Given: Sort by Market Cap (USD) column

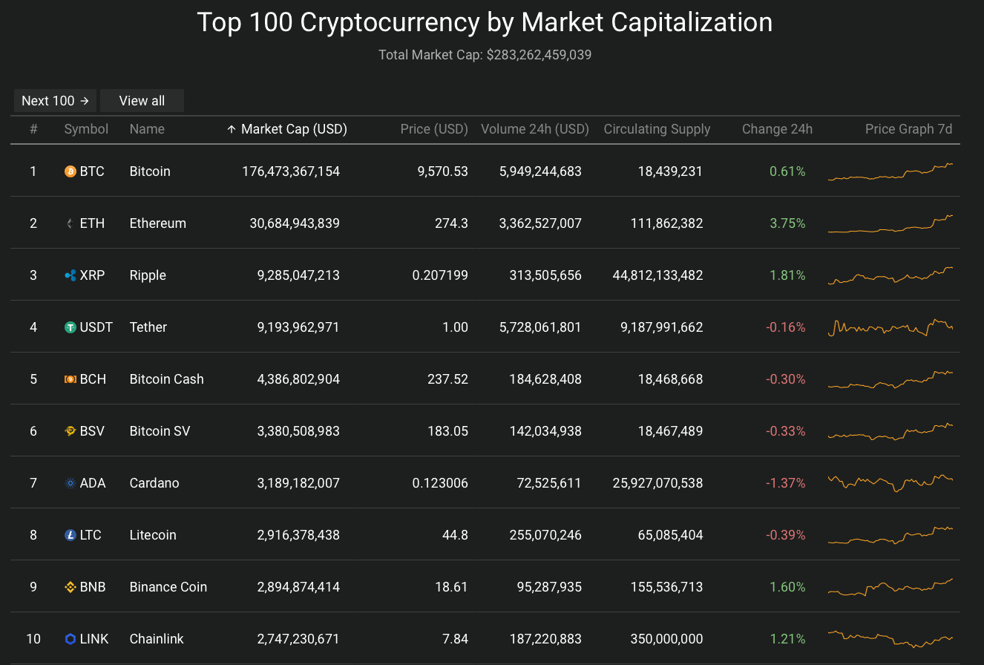Looking at the screenshot, I should point(286,129).
